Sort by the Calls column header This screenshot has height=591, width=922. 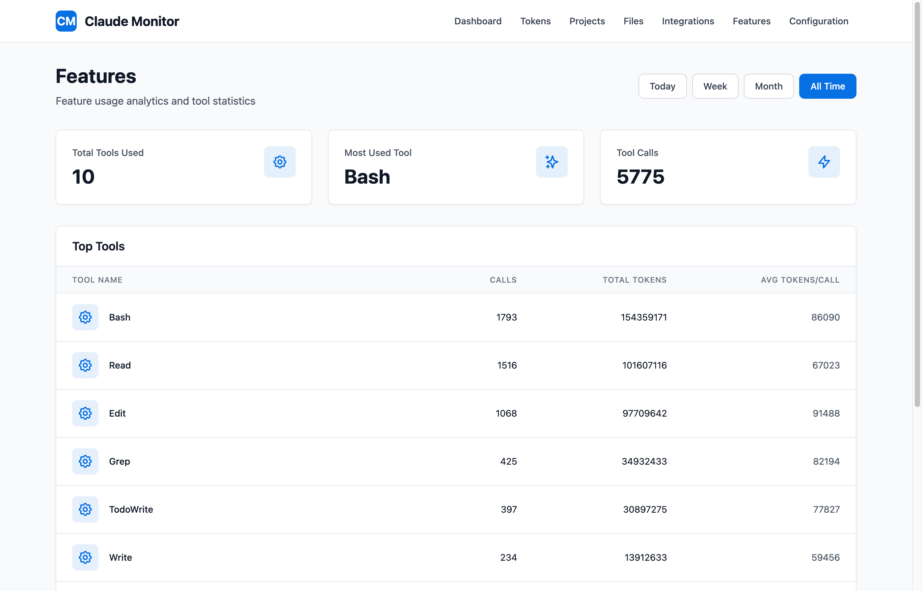coord(503,280)
